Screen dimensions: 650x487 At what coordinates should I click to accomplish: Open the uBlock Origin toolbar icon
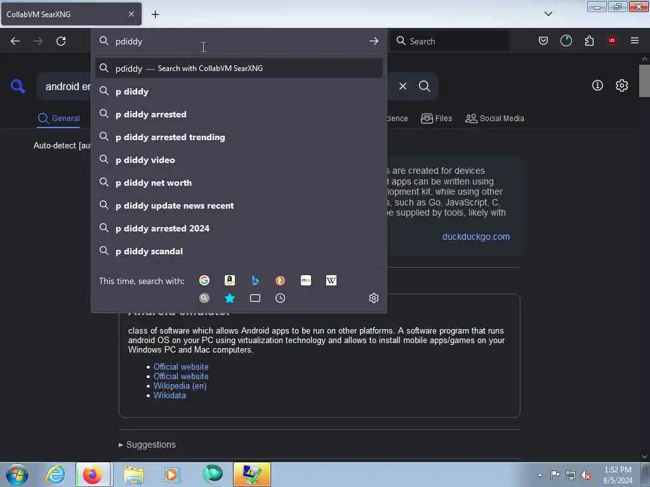pyautogui.click(x=612, y=41)
